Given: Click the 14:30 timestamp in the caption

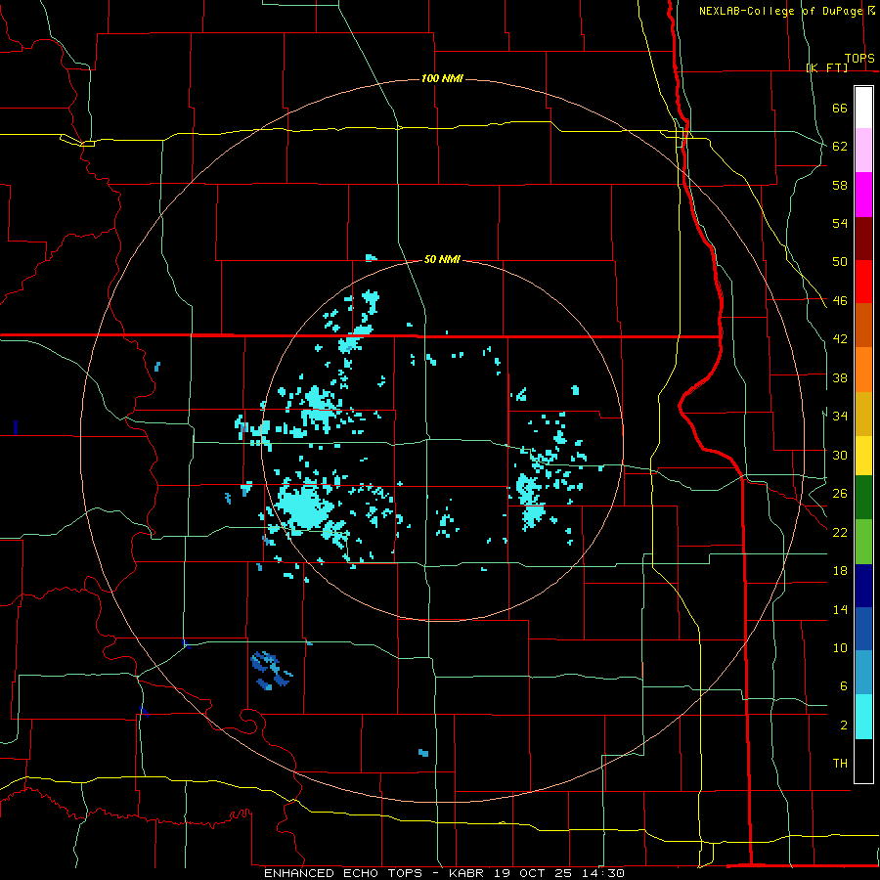Looking at the screenshot, I should click(602, 873).
